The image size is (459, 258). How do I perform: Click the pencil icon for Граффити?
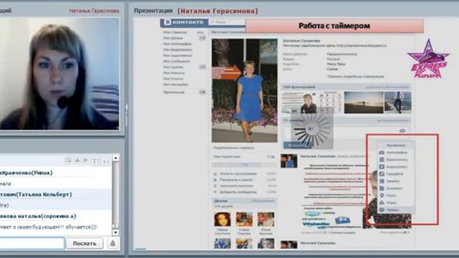382,173
